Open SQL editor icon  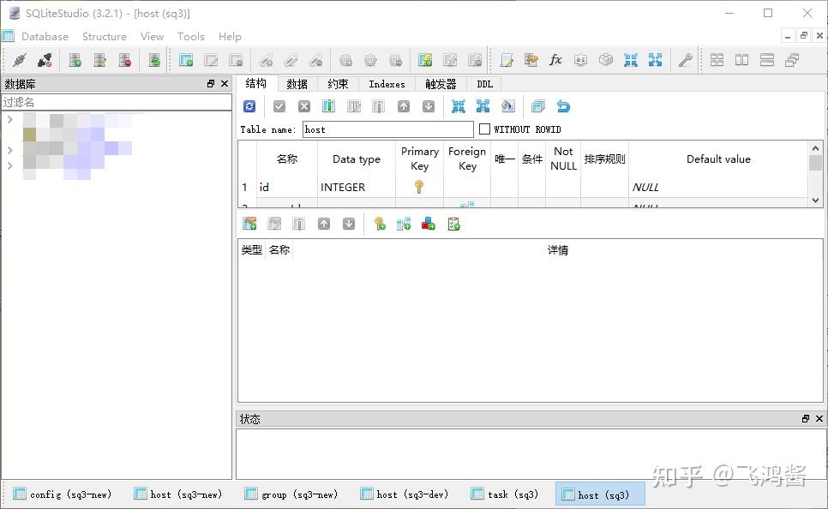[507, 60]
